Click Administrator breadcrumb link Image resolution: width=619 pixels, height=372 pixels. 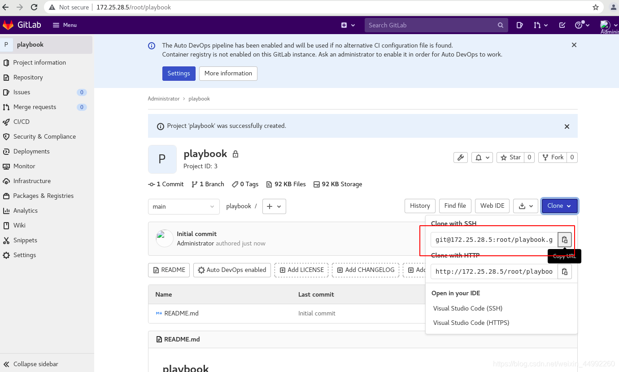click(x=164, y=99)
